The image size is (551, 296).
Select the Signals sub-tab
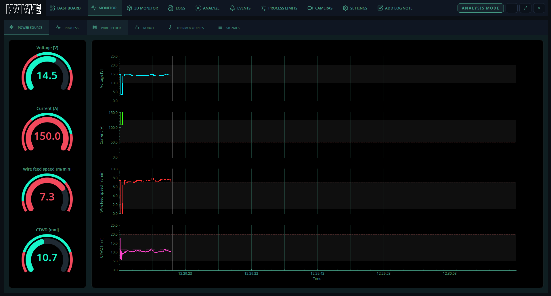(229, 28)
